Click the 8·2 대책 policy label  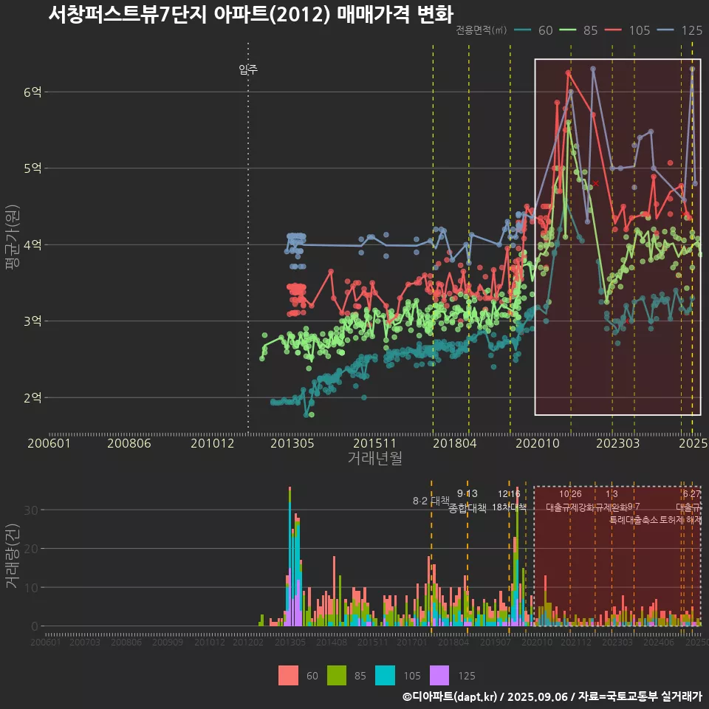tap(431, 501)
